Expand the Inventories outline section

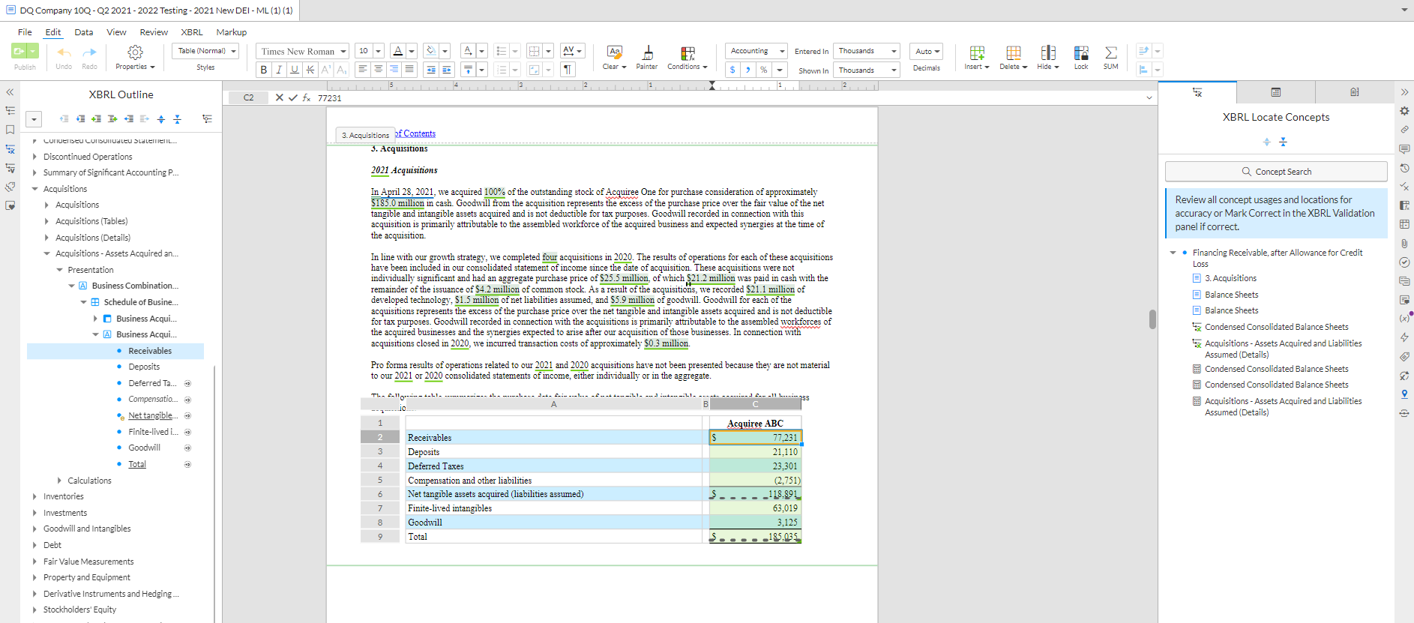34,496
